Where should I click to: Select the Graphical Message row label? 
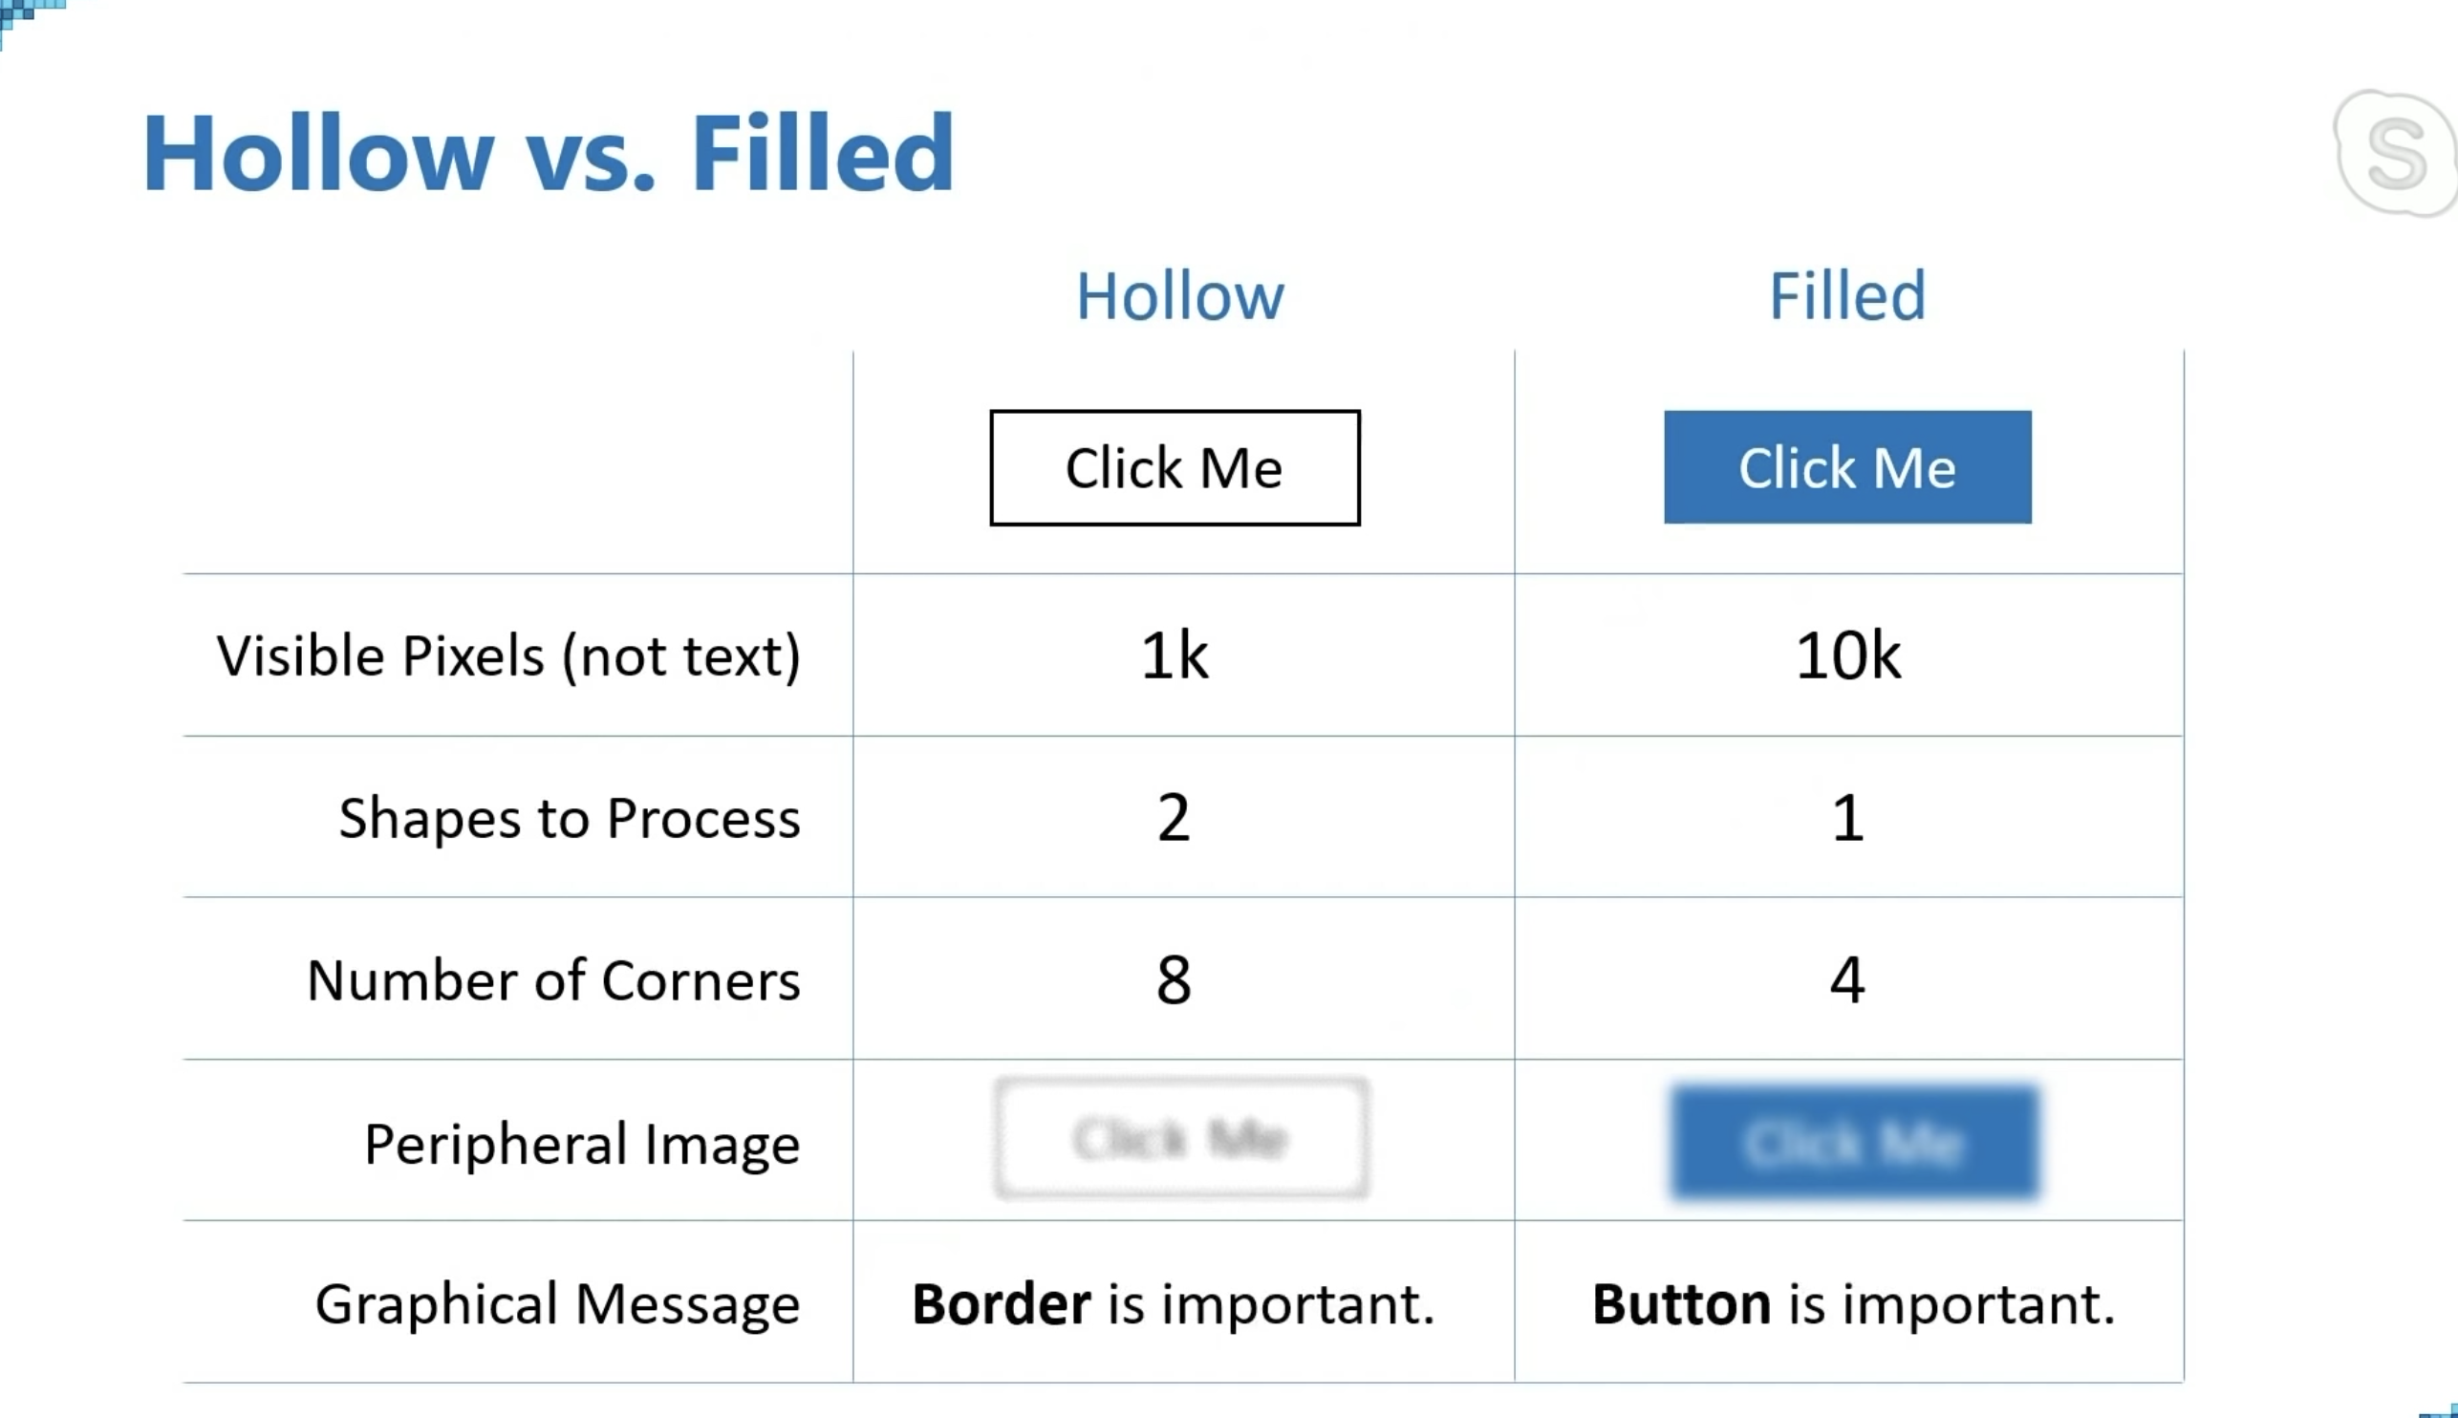click(557, 1304)
